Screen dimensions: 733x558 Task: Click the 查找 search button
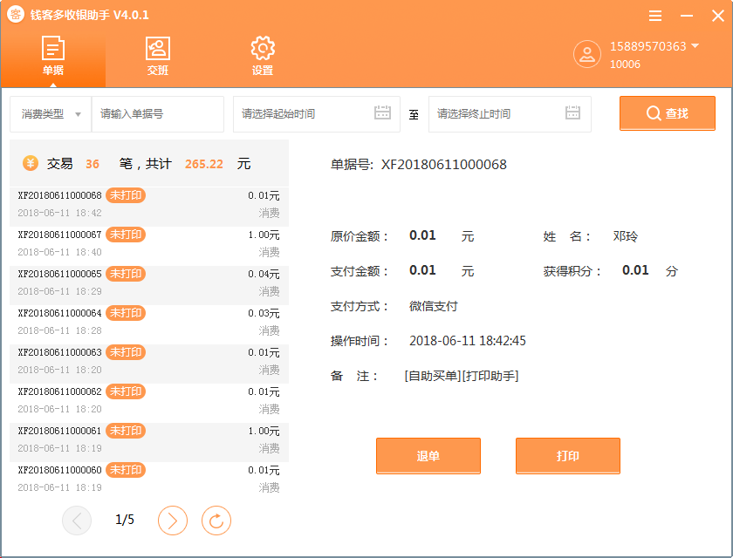[667, 113]
